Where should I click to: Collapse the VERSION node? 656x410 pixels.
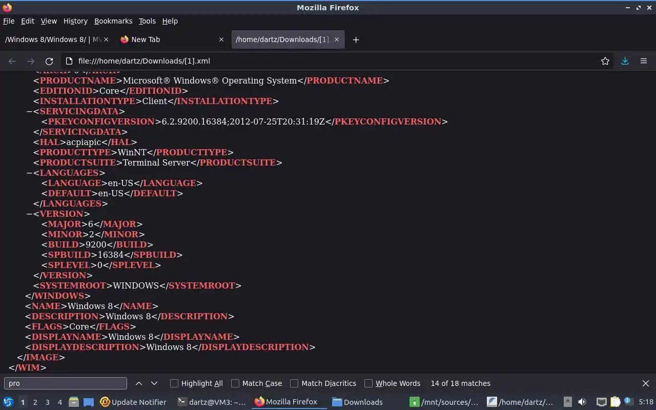point(29,214)
